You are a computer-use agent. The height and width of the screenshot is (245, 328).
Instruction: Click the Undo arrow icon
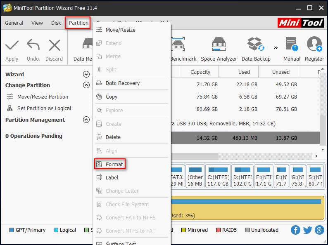[33, 45]
